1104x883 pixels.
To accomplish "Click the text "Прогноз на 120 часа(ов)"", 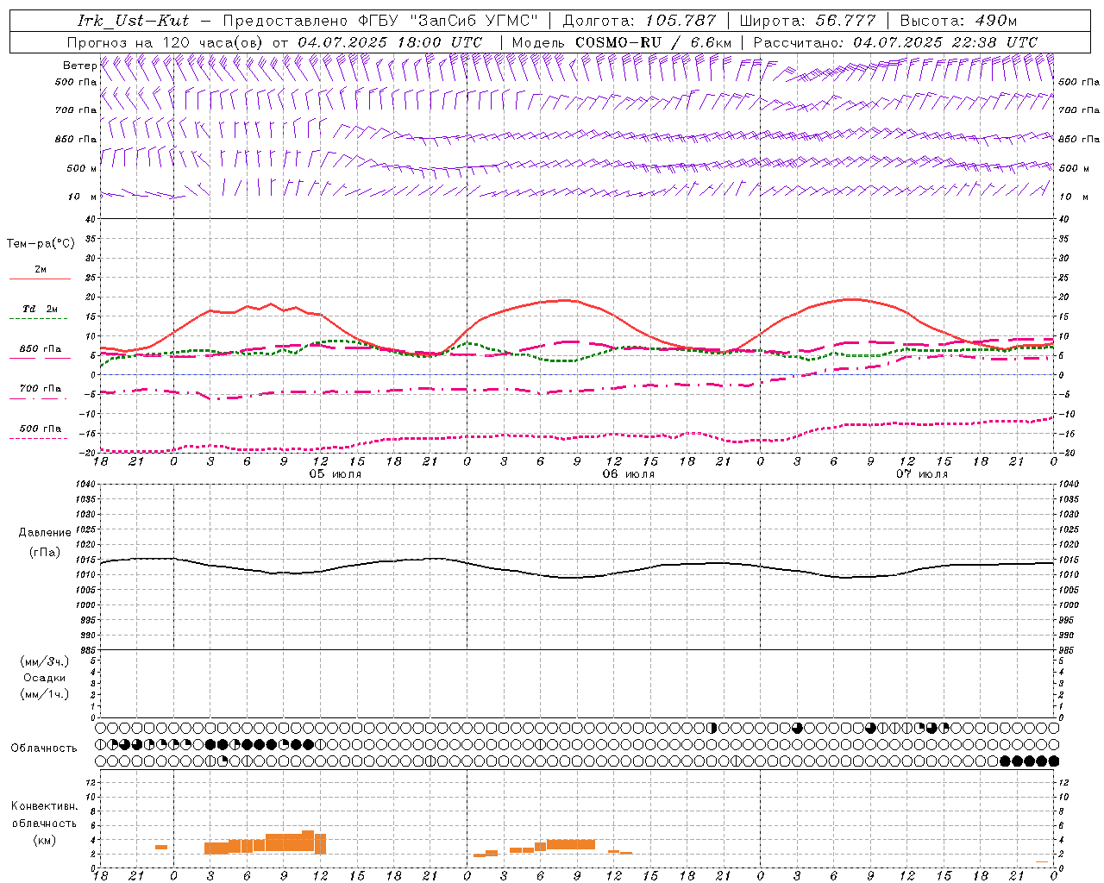I will tap(166, 42).
